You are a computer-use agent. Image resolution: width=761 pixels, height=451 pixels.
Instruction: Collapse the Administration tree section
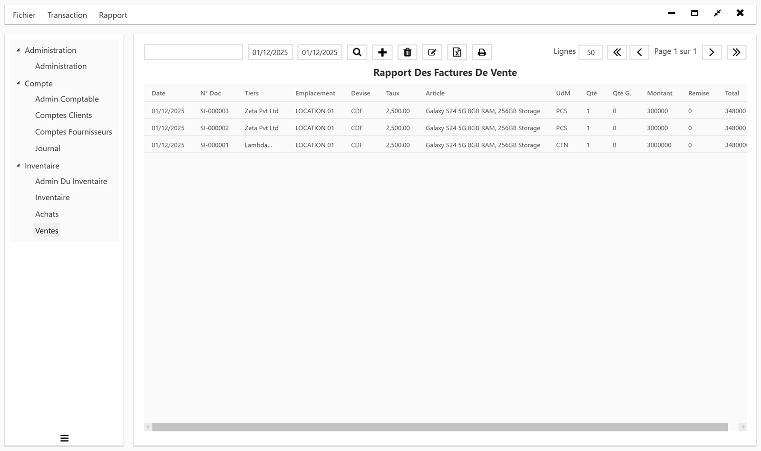tap(19, 49)
